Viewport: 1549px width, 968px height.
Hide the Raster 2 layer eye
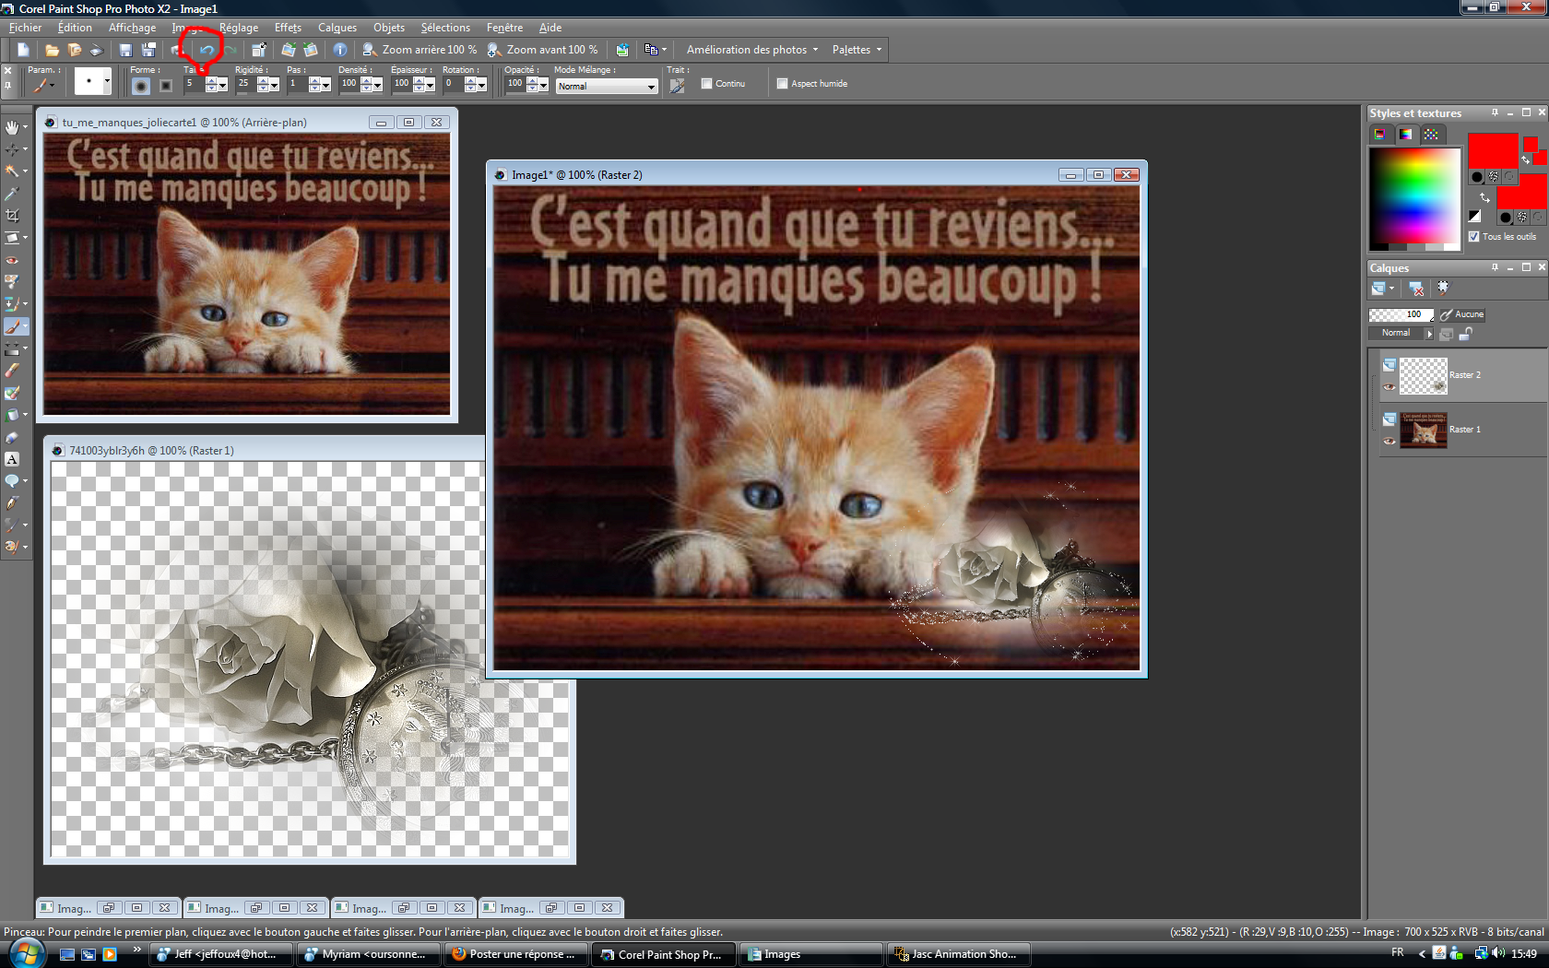point(1389,387)
